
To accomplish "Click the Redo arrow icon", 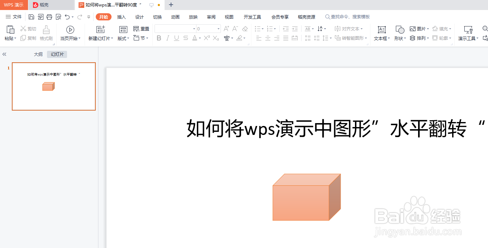I will (80, 17).
